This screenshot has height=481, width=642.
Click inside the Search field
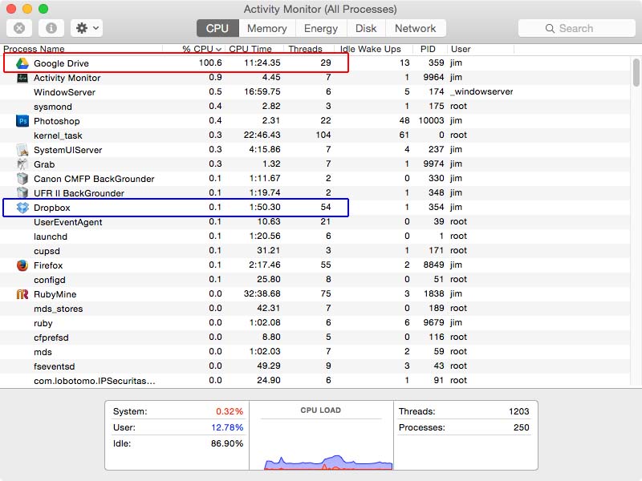pyautogui.click(x=576, y=27)
